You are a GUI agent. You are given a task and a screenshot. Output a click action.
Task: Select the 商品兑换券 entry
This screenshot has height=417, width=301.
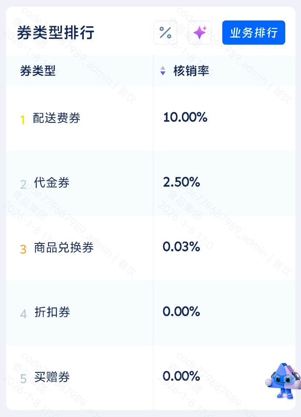click(x=64, y=247)
